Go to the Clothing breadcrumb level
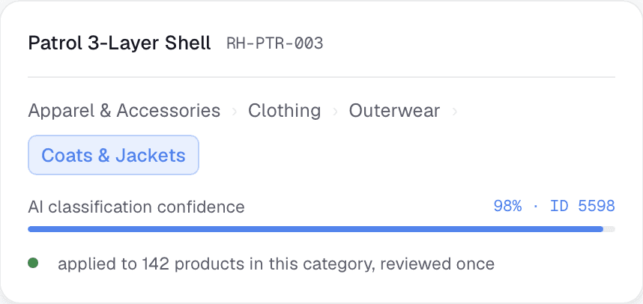 284,111
